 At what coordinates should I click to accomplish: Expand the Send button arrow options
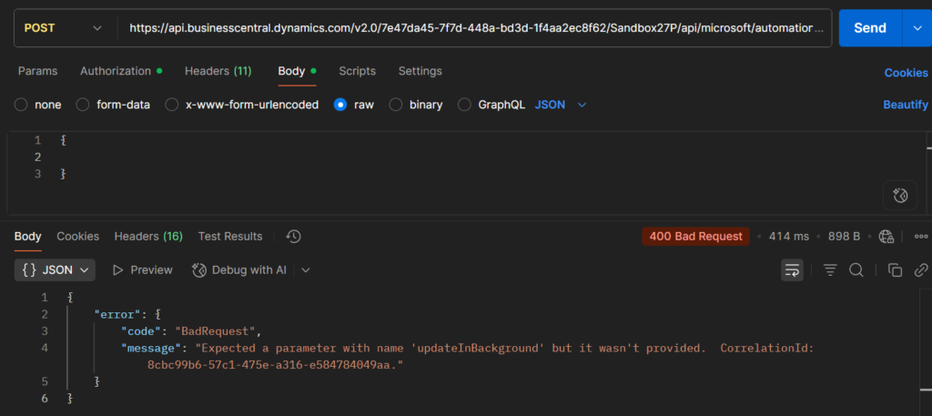(x=917, y=28)
